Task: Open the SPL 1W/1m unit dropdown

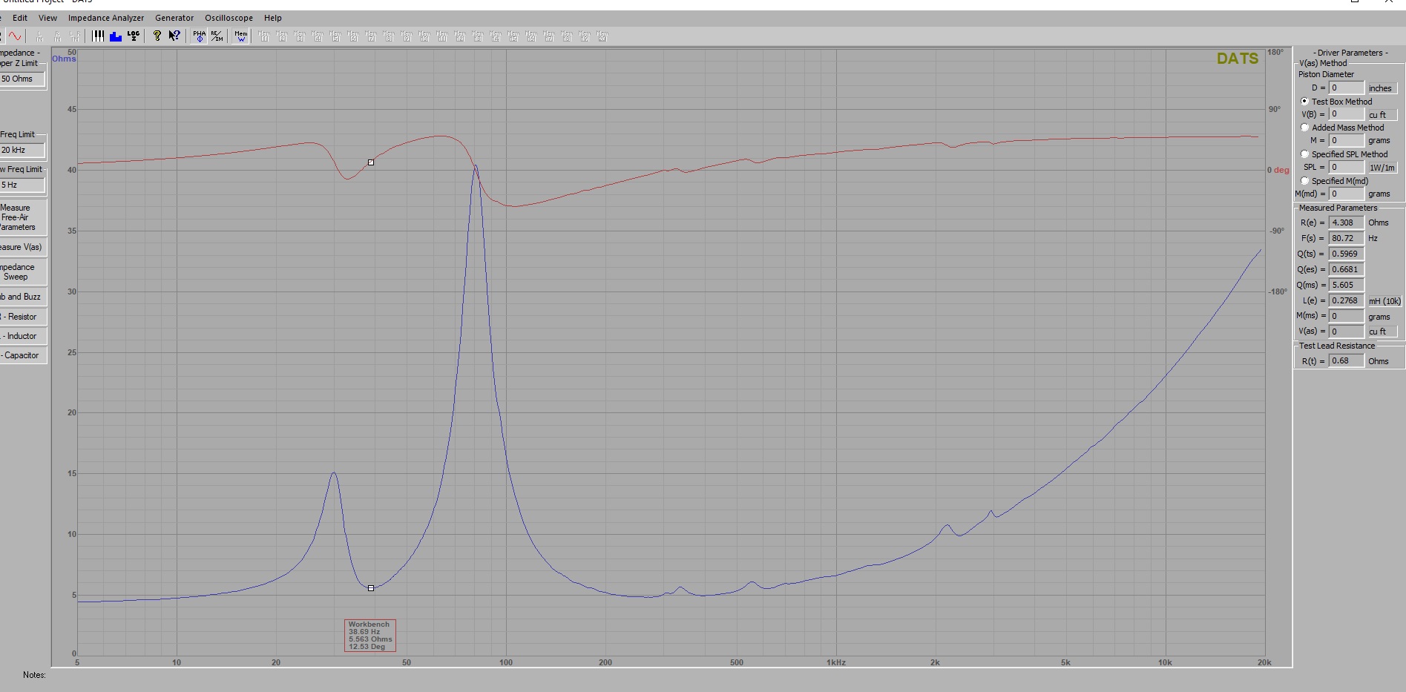Action: point(1382,168)
